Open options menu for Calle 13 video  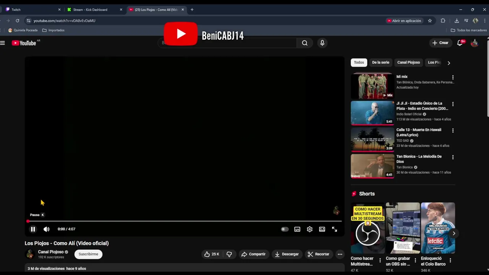pos(453,131)
